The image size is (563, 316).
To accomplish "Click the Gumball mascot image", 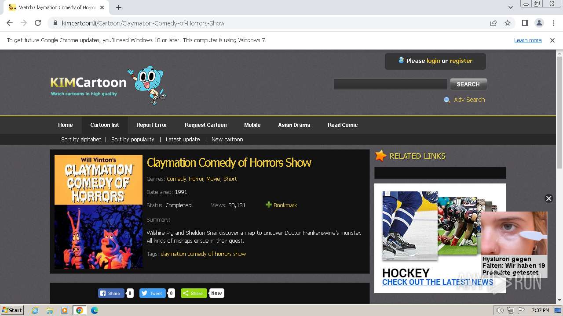I will [147, 86].
